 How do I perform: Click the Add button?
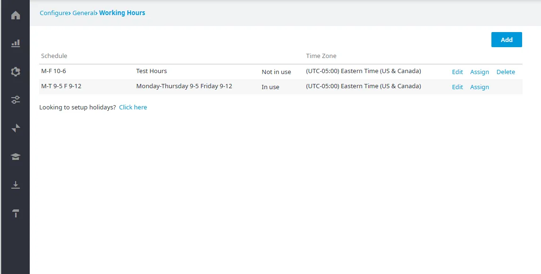point(507,40)
